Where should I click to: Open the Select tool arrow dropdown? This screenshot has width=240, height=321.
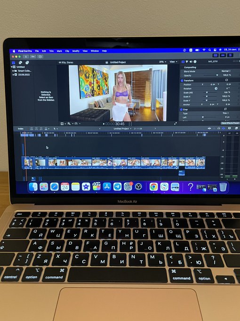[56, 129]
